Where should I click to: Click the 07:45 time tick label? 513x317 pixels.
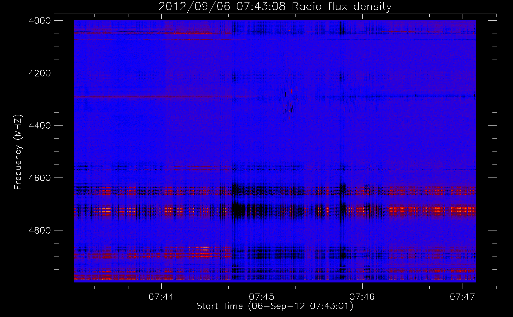[262, 297]
